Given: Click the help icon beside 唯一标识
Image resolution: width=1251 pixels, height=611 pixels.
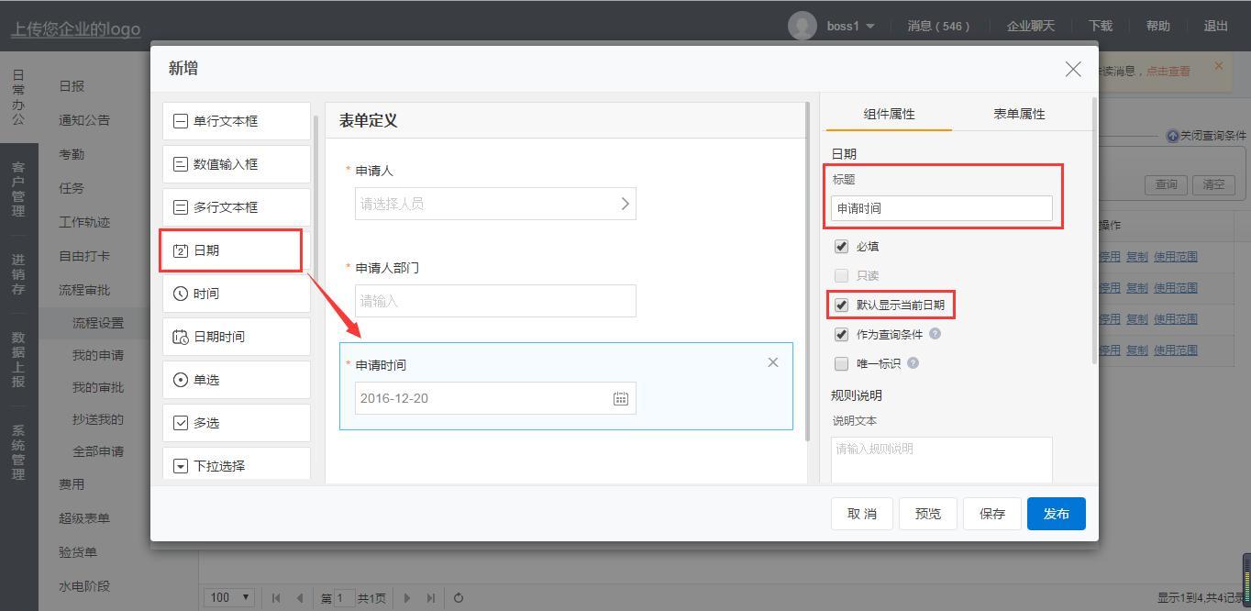Looking at the screenshot, I should [x=913, y=363].
